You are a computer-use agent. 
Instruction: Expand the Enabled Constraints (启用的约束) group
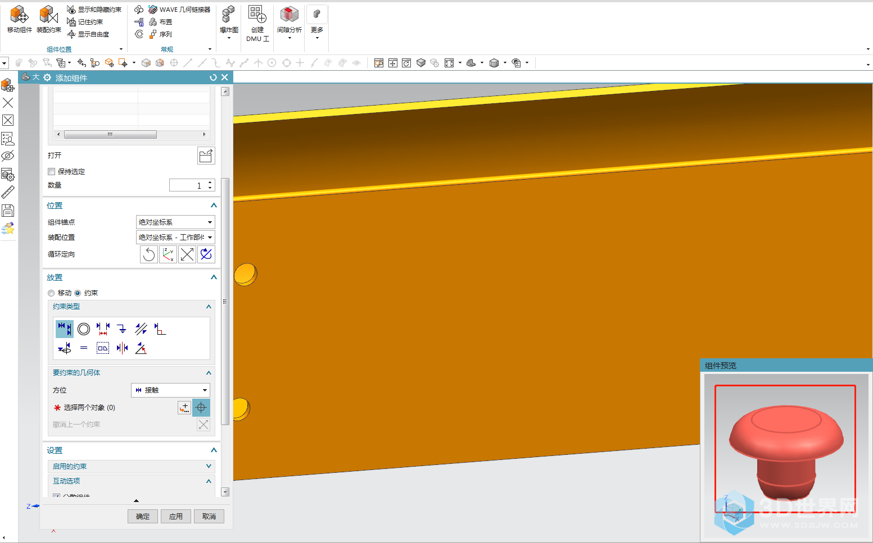209,467
